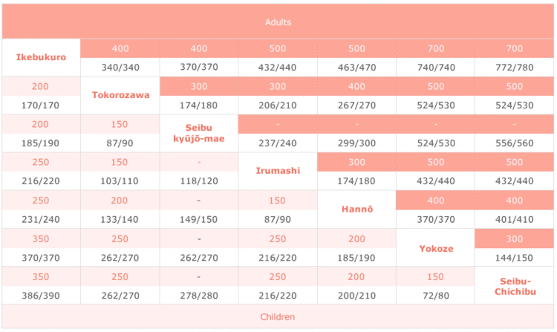Click the 278/280 fare cell
Screen dimensions: 557x332
click(x=199, y=296)
